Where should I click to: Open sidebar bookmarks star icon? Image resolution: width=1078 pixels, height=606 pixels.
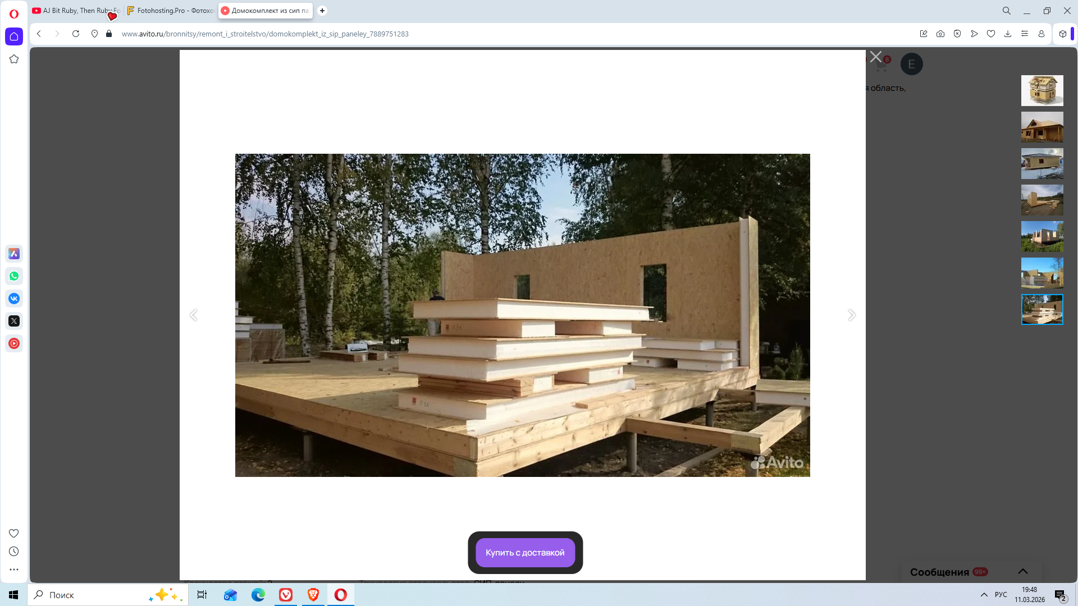(x=14, y=59)
